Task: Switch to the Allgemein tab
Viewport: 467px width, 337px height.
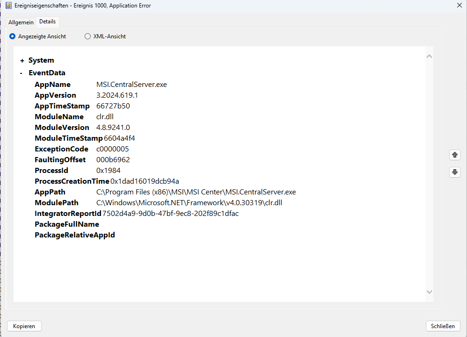Action: [21, 22]
